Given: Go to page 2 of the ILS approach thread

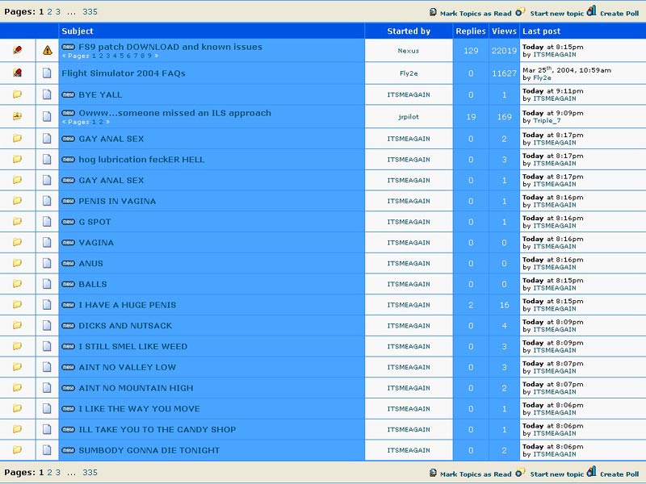Looking at the screenshot, I should click(x=101, y=122).
